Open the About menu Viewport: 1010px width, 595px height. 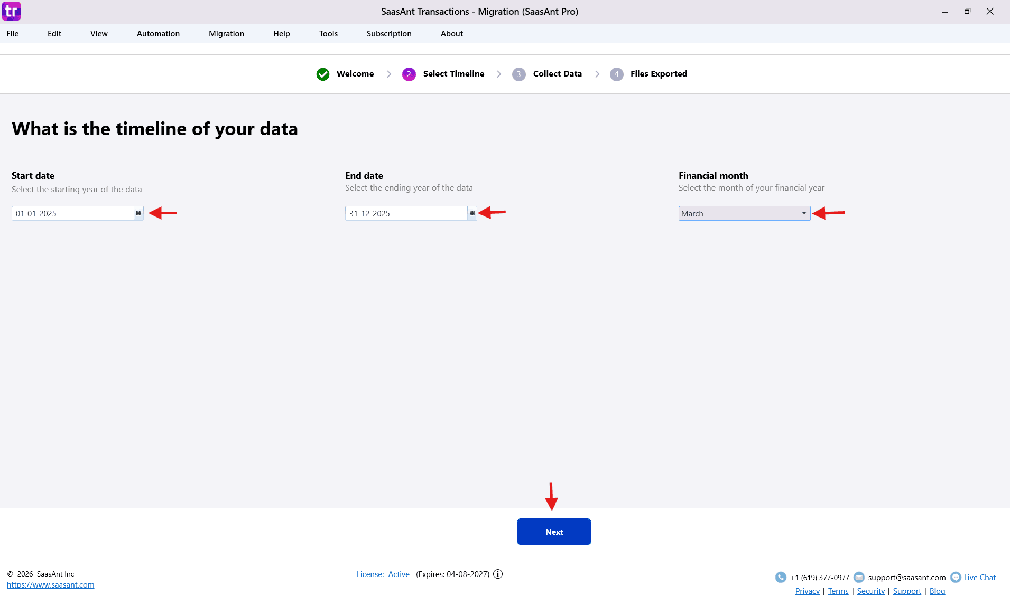452,33
